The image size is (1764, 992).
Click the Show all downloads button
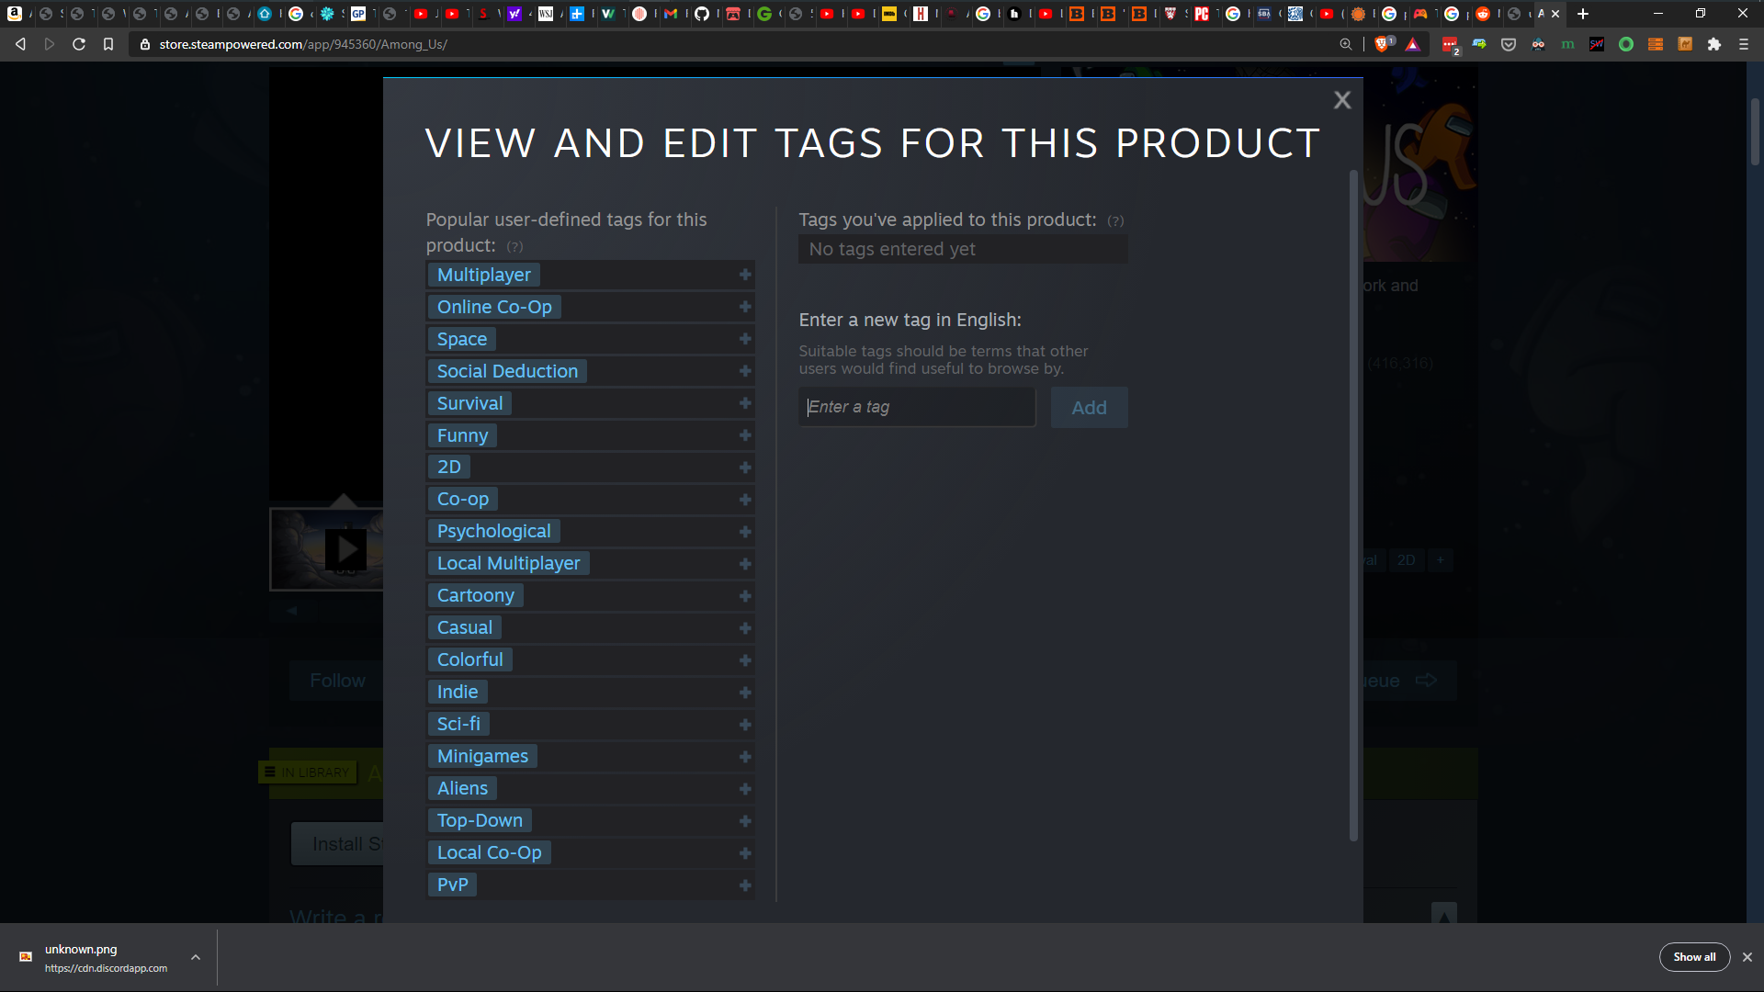(1694, 956)
